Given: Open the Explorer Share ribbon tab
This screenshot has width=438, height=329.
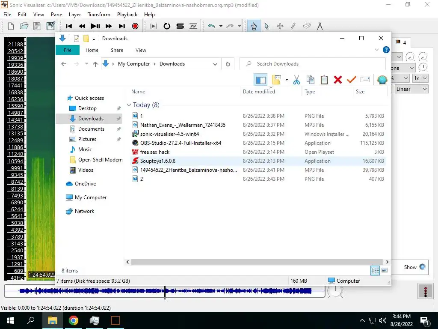Looking at the screenshot, I should tap(117, 50).
